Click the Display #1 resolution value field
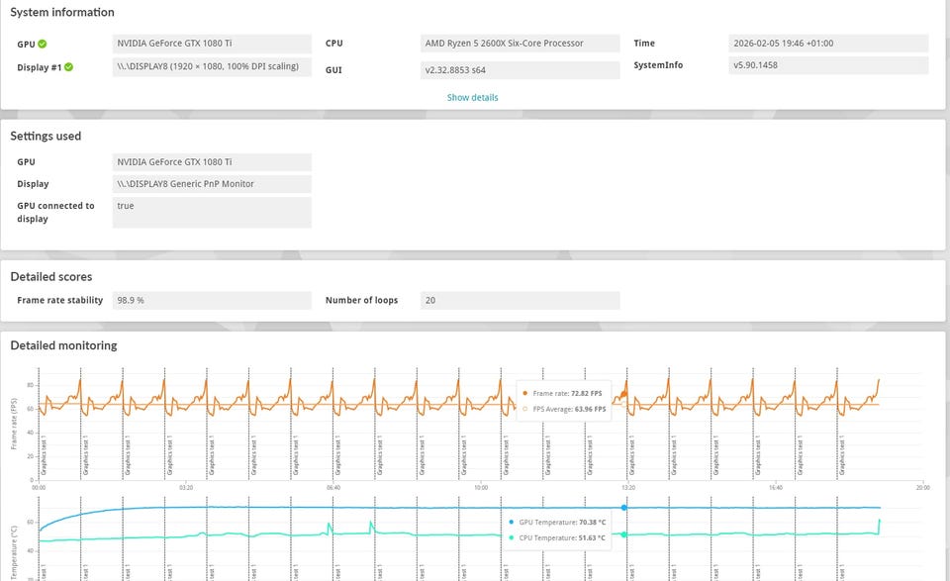The width and height of the screenshot is (950, 581). [212, 66]
